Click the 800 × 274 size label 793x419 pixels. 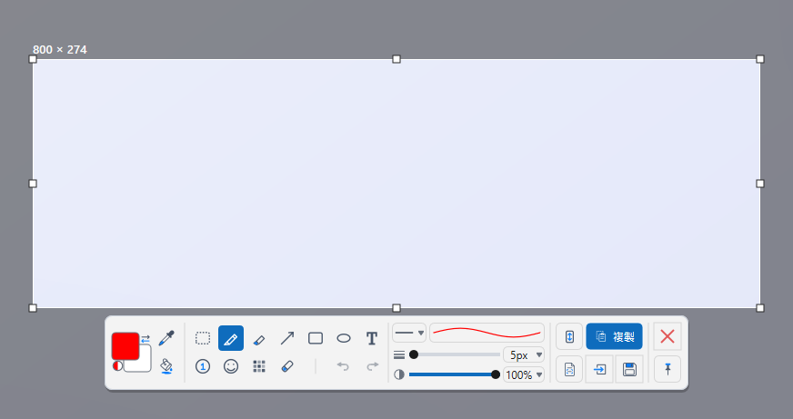coord(60,49)
